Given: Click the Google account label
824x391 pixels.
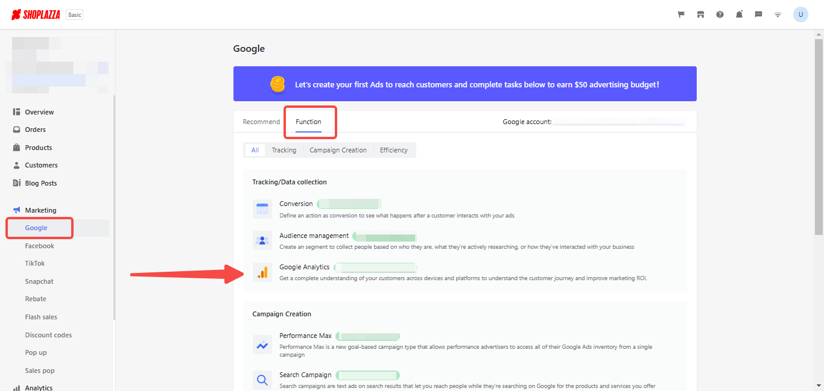Looking at the screenshot, I should point(527,122).
